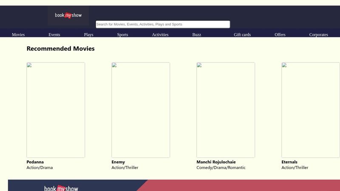Click the BookMyShow logo in footer banner

click(61, 188)
